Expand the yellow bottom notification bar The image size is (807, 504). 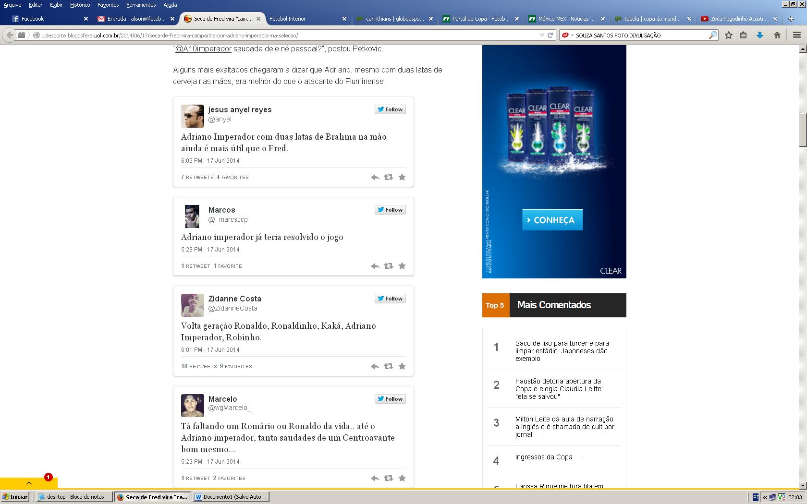[x=29, y=483]
